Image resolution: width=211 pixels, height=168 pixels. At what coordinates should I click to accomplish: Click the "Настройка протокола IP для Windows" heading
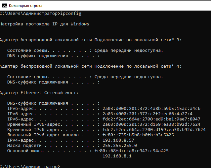(44, 24)
